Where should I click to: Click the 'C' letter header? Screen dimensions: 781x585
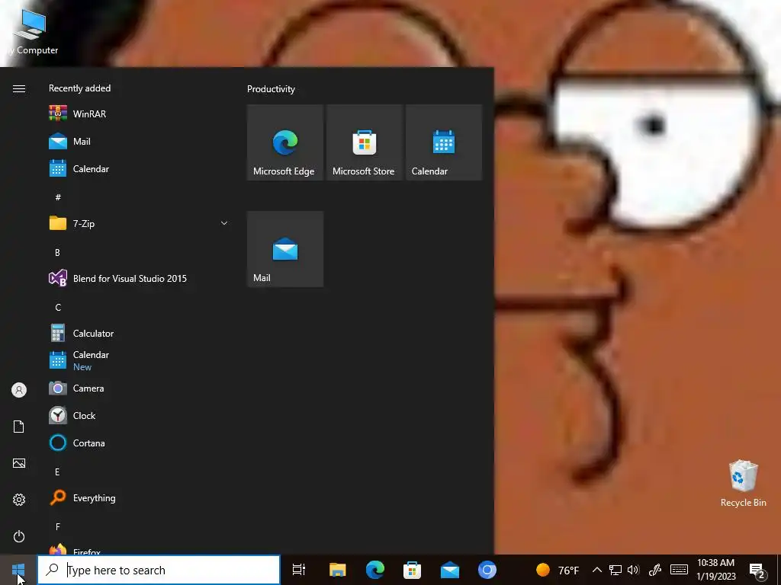pyautogui.click(x=58, y=308)
